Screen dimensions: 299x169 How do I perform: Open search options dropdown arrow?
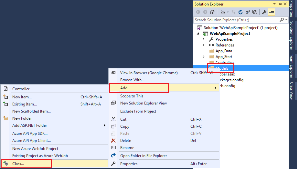pos(286,20)
